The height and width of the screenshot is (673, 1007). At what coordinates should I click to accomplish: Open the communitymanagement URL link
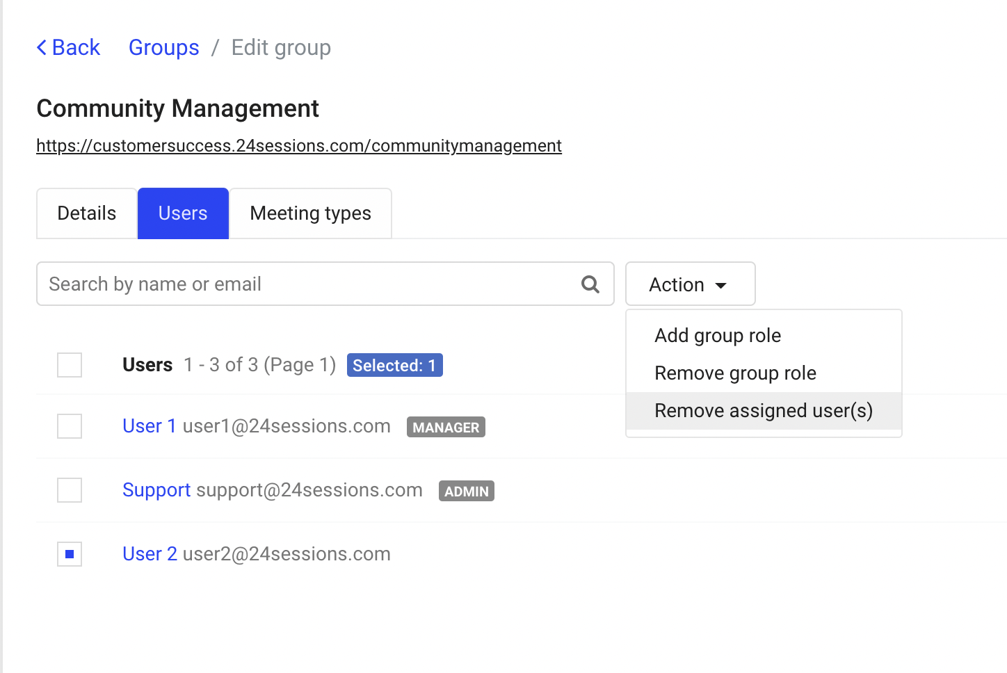[299, 146]
